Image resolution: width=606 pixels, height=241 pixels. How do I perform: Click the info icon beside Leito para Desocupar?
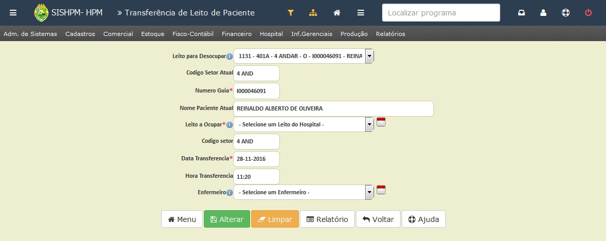point(230,57)
